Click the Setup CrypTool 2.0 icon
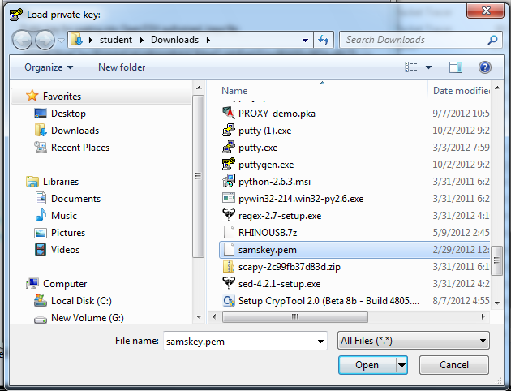 [229, 300]
